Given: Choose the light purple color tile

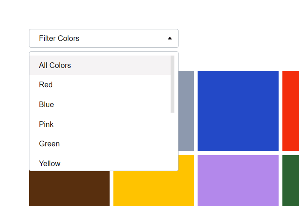Looking at the screenshot, I should pyautogui.click(x=238, y=180).
